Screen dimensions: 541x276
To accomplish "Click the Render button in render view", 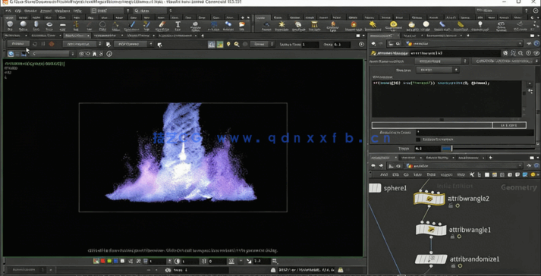I will coord(17,44).
